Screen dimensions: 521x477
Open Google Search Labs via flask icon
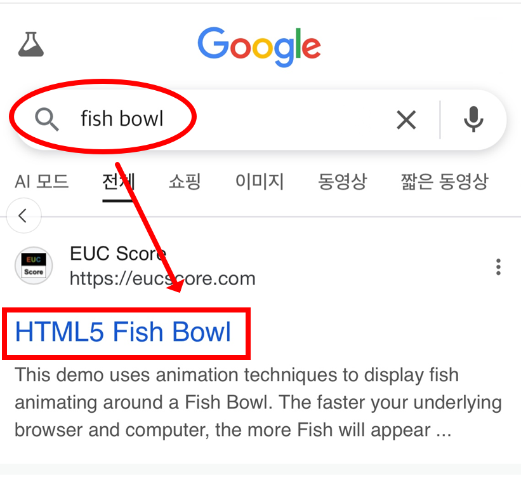30,44
